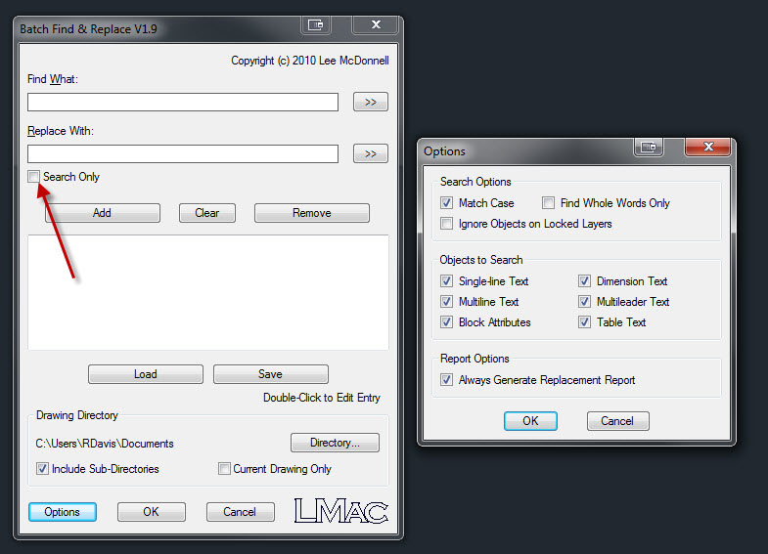Save the entry list

pyautogui.click(x=270, y=374)
